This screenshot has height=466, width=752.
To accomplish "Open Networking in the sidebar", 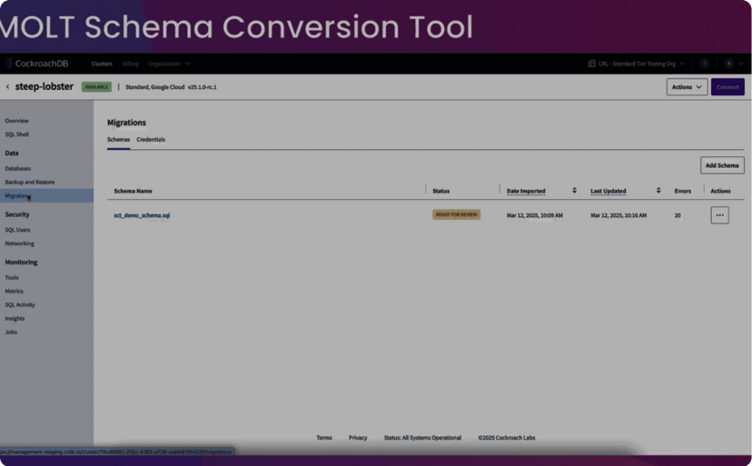I will point(20,243).
